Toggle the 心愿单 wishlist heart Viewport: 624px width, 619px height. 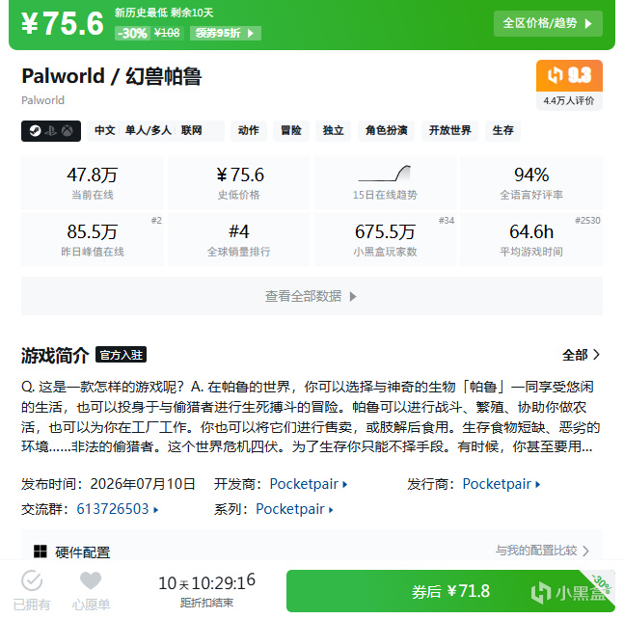(x=91, y=592)
